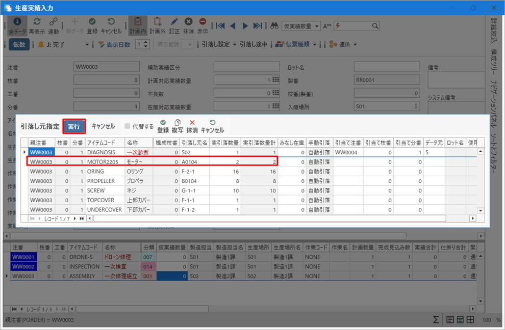The image size is (505, 330).
Task: Click the binoculars search icon
Action: tap(274, 26)
